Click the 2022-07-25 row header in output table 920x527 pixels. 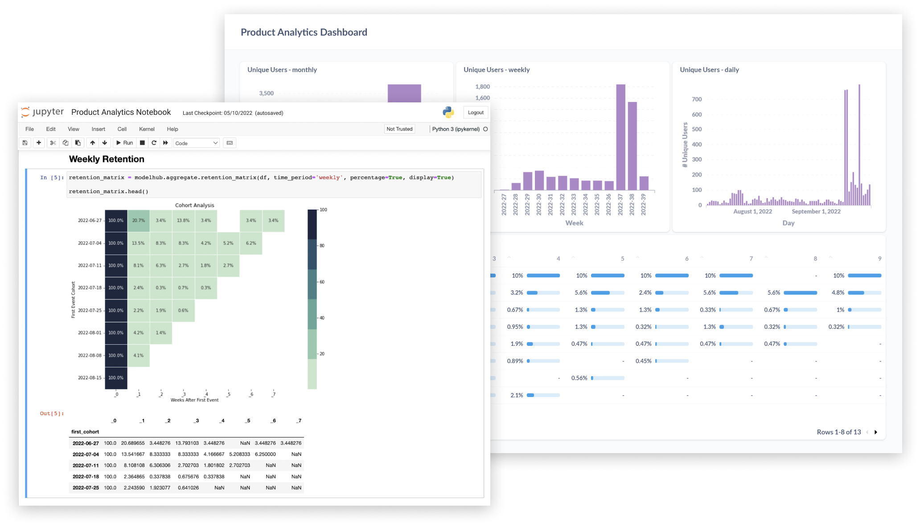coord(86,488)
